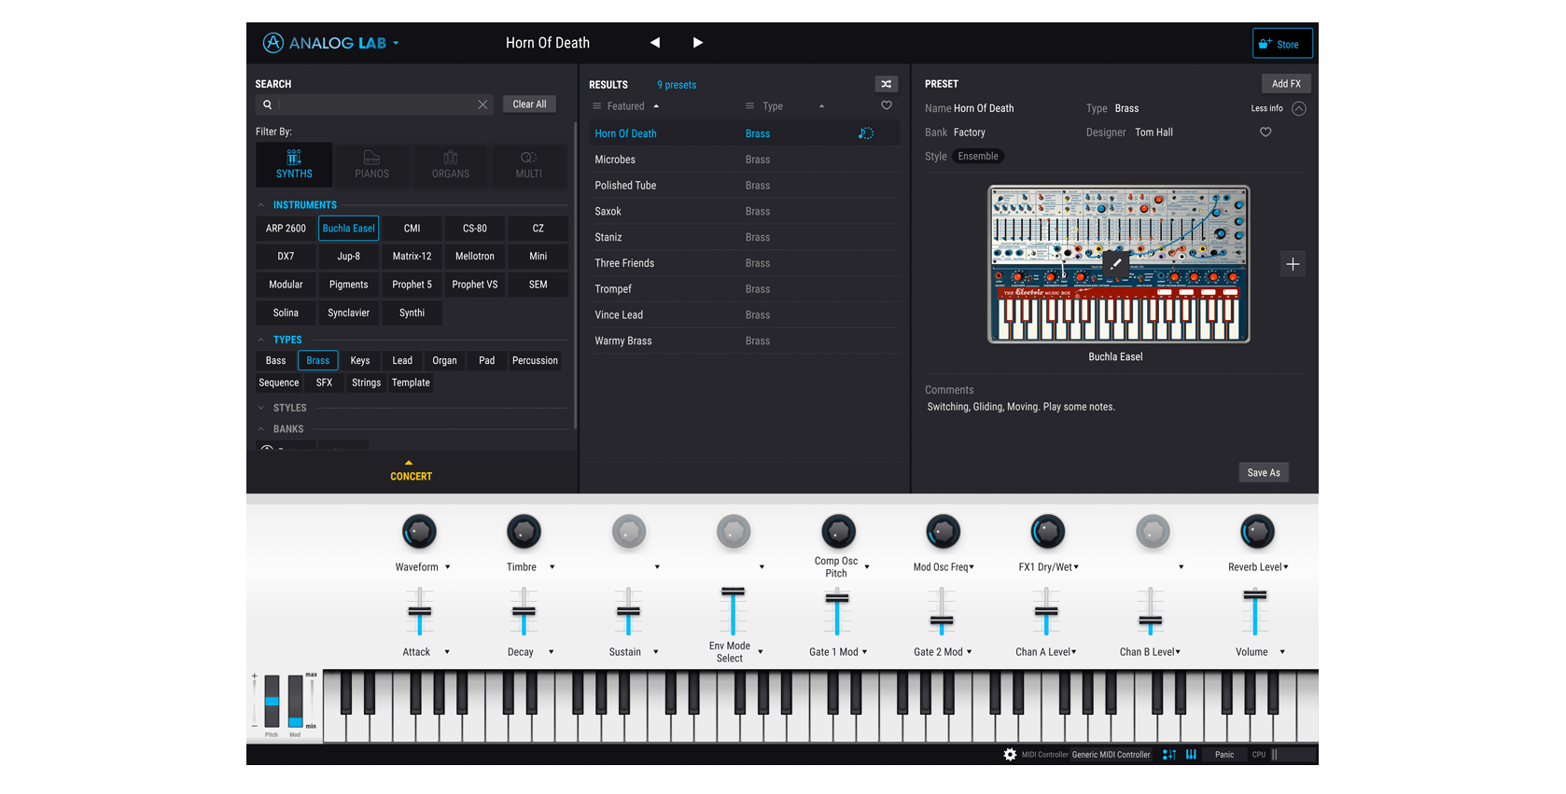Toggle the Brass type filter

pos(317,360)
